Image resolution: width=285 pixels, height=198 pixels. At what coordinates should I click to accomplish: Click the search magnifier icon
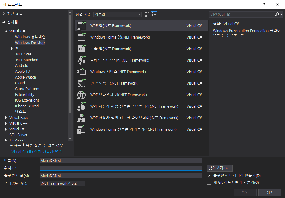click(x=277, y=14)
